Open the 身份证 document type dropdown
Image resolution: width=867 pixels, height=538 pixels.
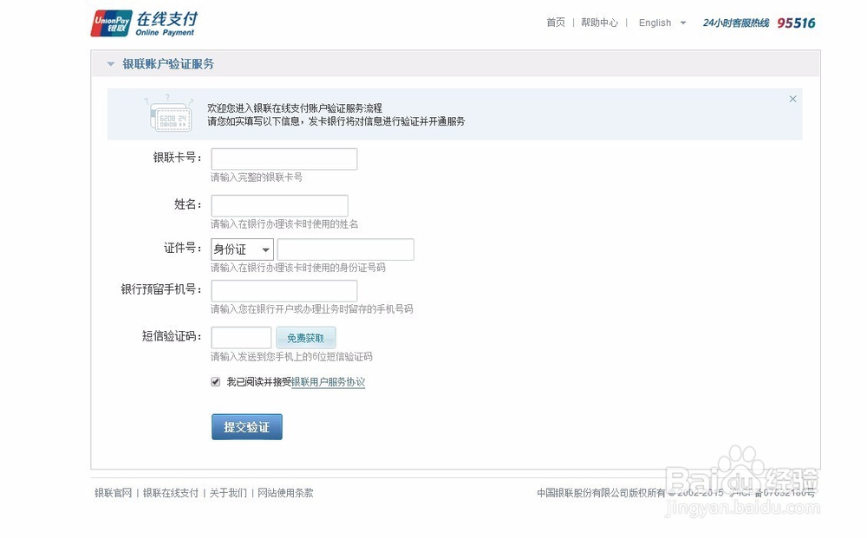click(241, 249)
